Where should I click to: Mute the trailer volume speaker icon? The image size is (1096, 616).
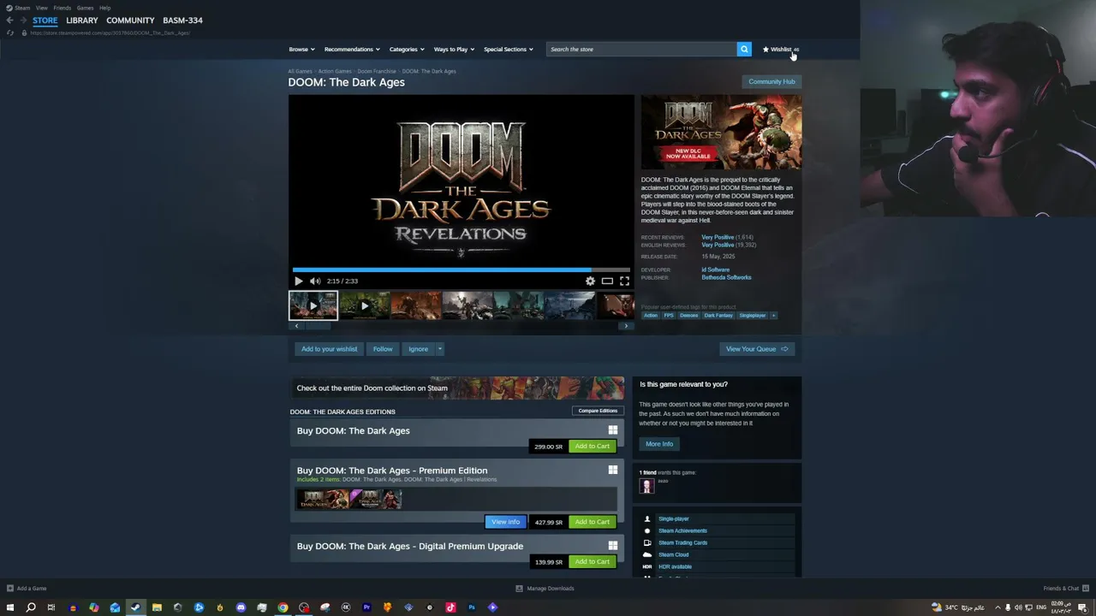tap(315, 281)
